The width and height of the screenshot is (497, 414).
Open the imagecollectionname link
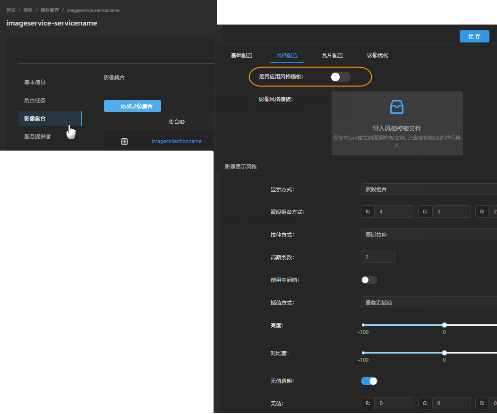176,141
